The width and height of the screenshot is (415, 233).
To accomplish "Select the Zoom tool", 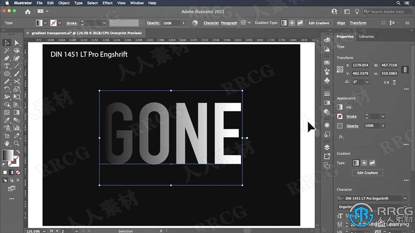I will (17, 143).
